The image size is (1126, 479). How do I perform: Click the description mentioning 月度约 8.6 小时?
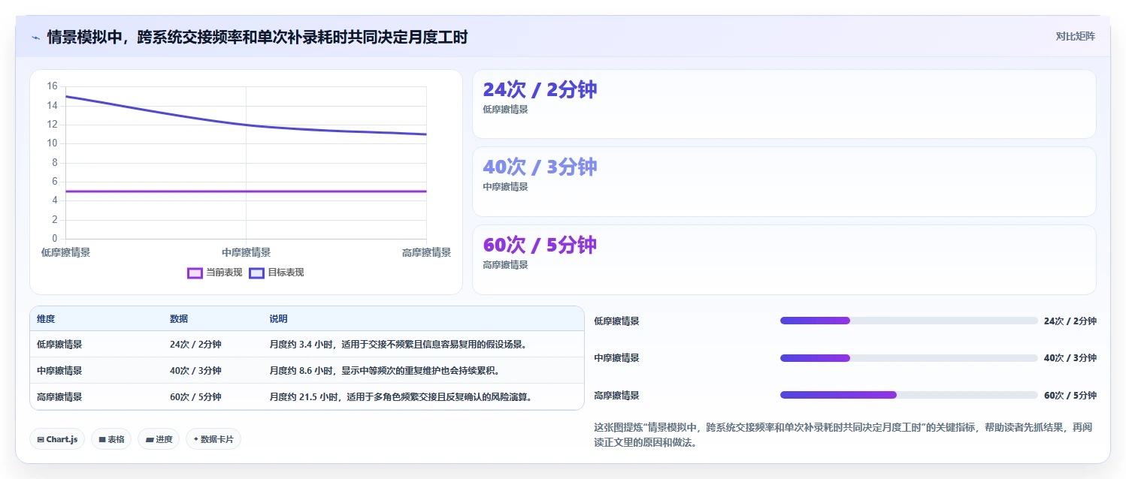click(384, 371)
